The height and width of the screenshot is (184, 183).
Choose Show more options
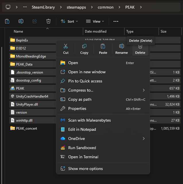click(x=85, y=169)
